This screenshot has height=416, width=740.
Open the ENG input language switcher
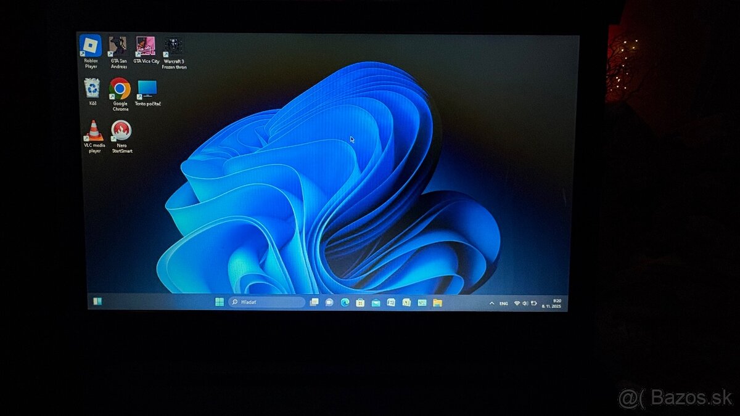[x=504, y=303]
